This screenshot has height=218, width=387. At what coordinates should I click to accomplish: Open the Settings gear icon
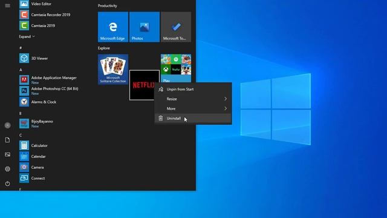tap(7, 169)
